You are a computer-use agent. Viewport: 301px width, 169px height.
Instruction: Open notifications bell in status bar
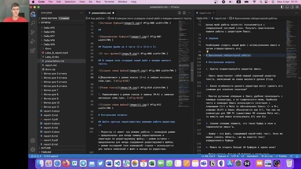(297, 156)
